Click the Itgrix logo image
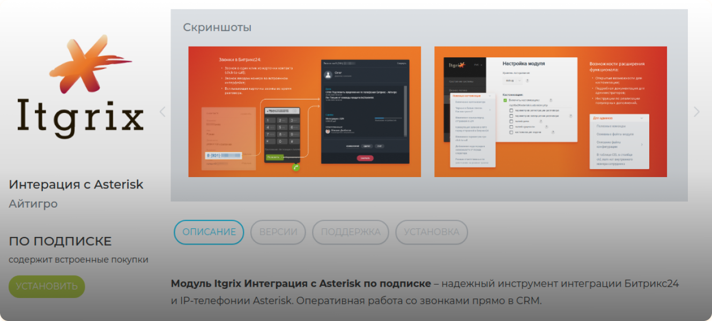 pyautogui.click(x=80, y=86)
